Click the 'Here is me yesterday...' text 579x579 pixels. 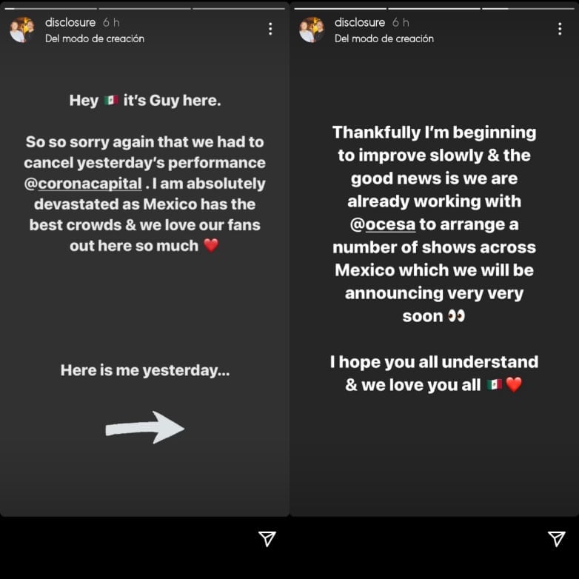click(145, 370)
